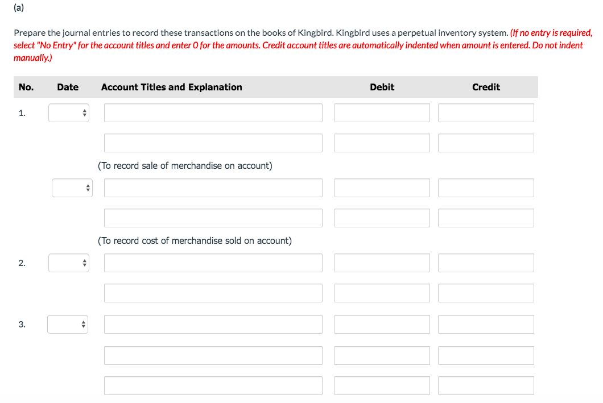Click the Debit field on entry 1's first row
The height and width of the screenshot is (403, 603).
tap(382, 113)
